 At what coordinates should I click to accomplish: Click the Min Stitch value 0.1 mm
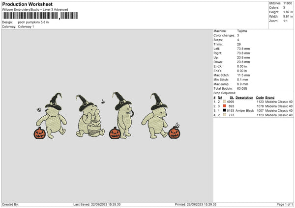point(242,79)
